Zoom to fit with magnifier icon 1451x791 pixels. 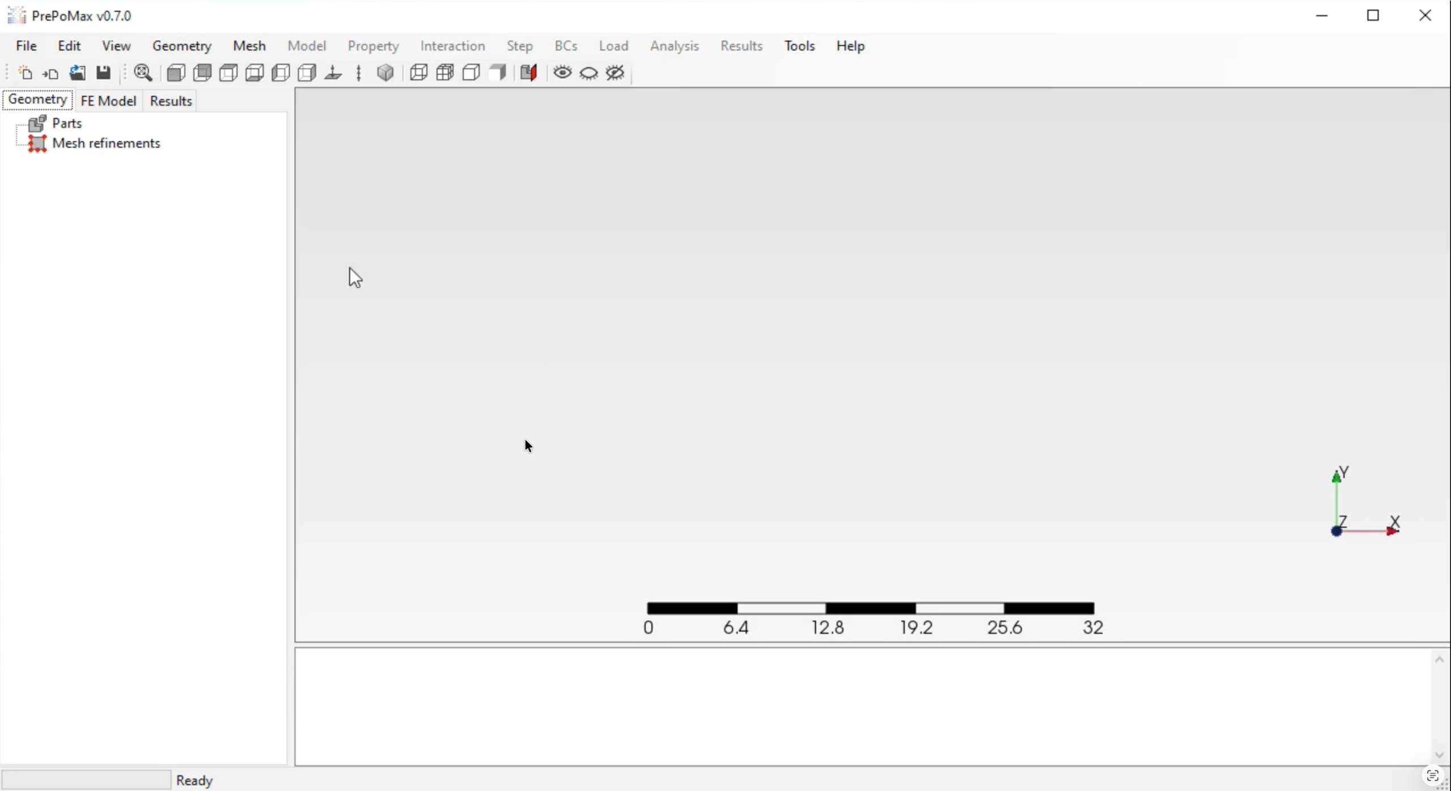[143, 73]
